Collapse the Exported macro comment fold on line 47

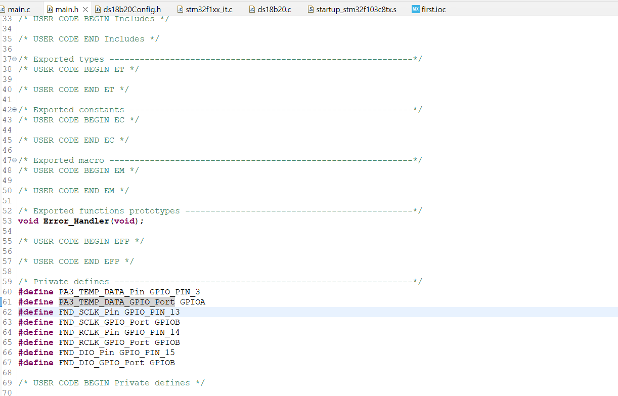click(x=14, y=160)
